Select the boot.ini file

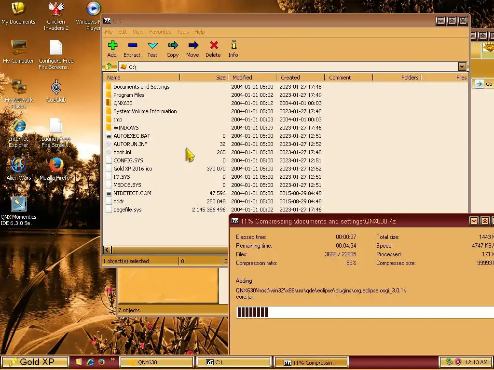[x=122, y=152]
